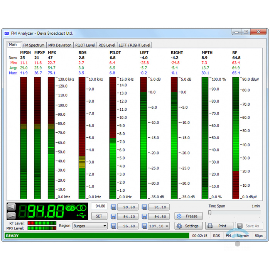
Task: Click the Time Span slider handle
Action: [210, 213]
